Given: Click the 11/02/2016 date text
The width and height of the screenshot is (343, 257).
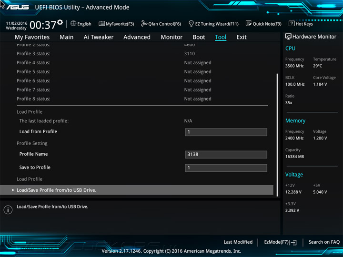Looking at the screenshot, I should [x=17, y=23].
